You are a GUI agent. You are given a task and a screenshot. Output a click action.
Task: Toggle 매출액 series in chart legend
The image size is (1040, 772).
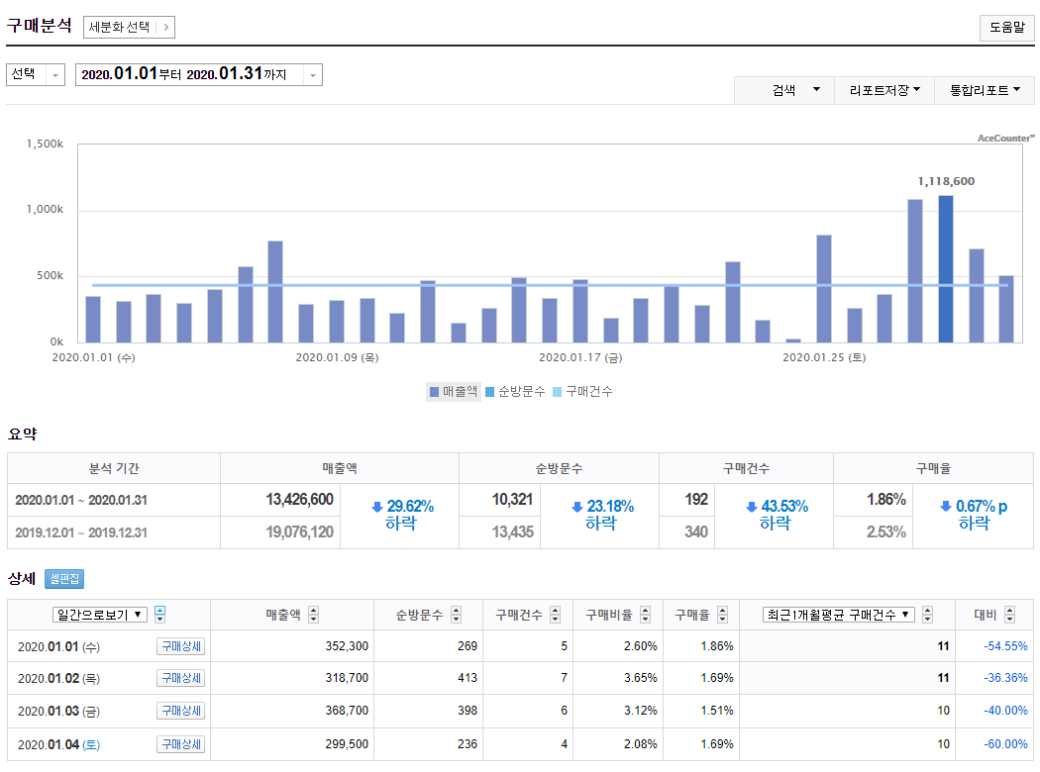(x=454, y=392)
